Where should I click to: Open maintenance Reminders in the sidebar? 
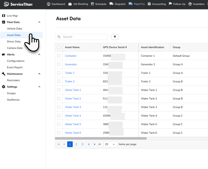[13, 80]
